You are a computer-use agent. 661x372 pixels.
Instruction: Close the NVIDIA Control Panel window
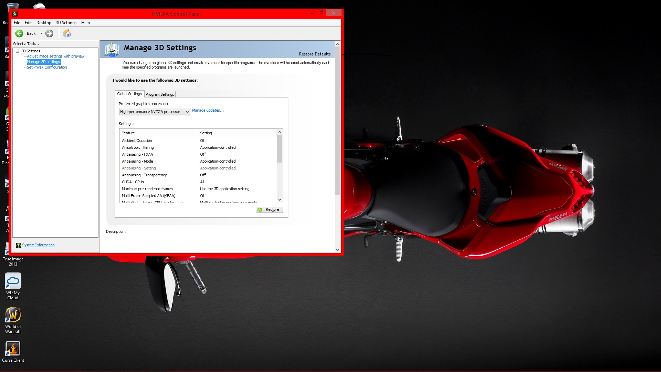tap(334, 13)
